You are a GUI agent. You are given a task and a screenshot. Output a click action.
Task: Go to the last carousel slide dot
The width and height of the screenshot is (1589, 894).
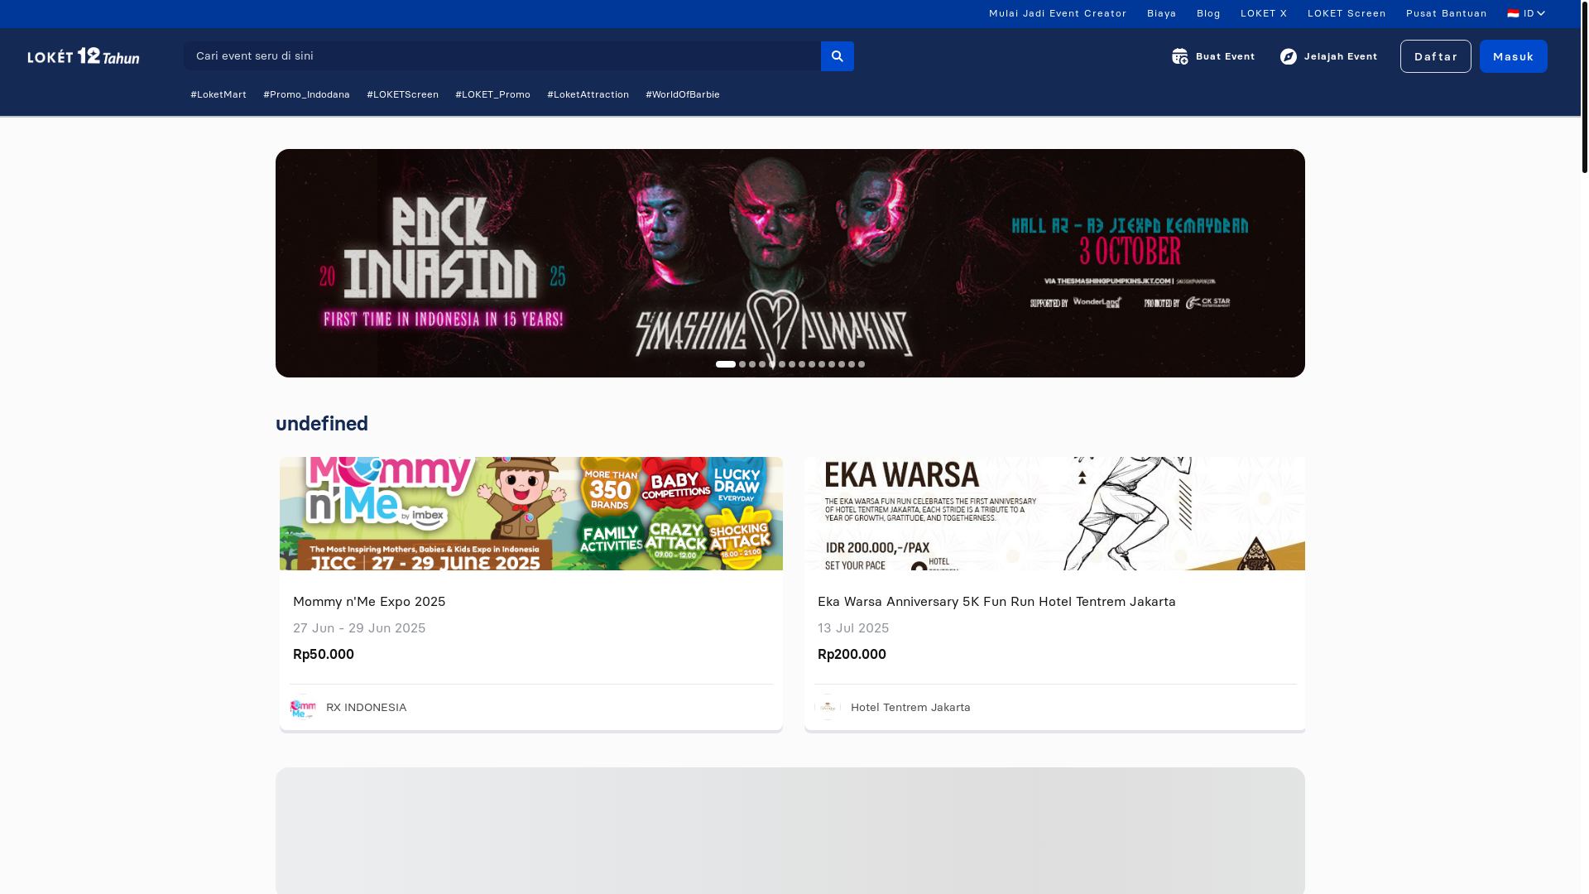click(862, 364)
